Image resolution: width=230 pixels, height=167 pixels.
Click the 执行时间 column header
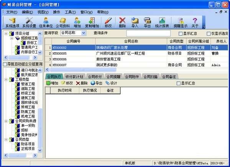(x=65, y=90)
